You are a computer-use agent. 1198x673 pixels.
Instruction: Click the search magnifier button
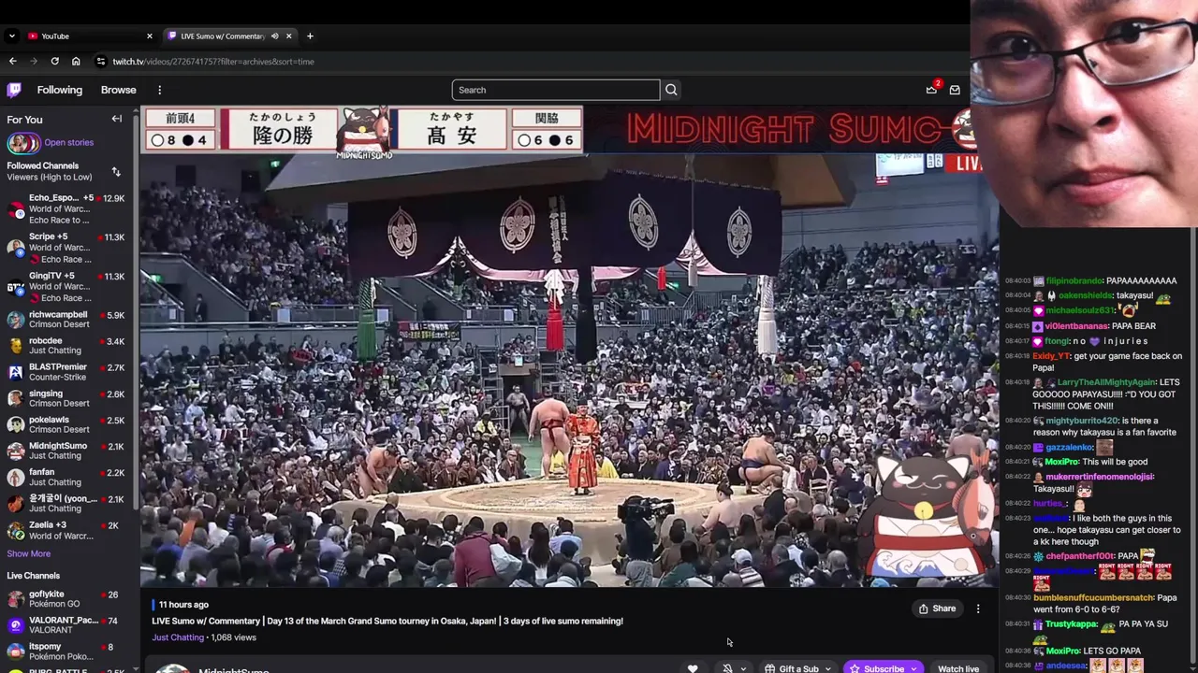(671, 90)
